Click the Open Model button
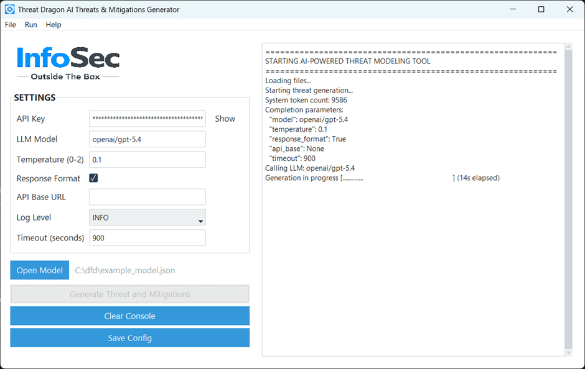 pos(40,270)
